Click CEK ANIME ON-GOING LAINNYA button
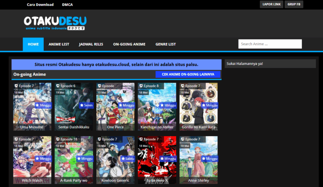323x187 pixels. pos(188,74)
